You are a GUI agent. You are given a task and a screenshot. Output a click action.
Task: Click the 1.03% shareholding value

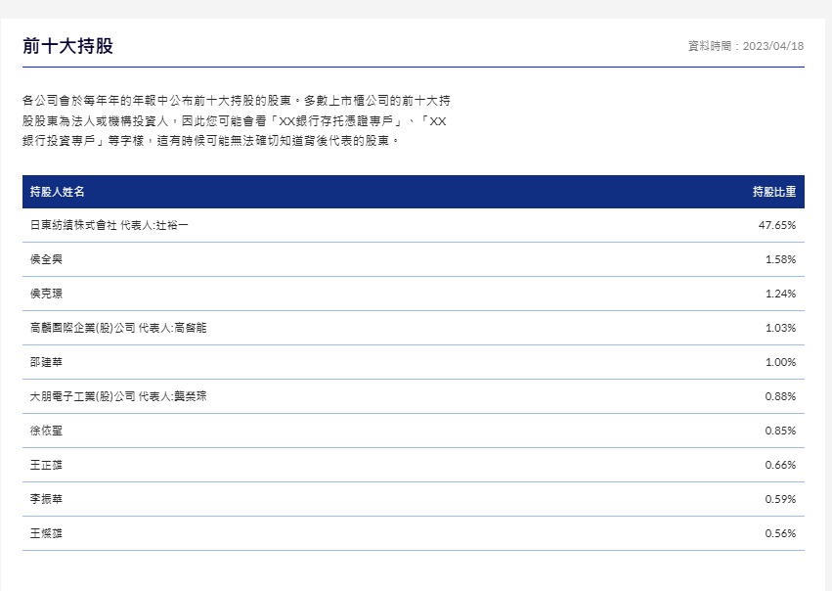tap(780, 328)
